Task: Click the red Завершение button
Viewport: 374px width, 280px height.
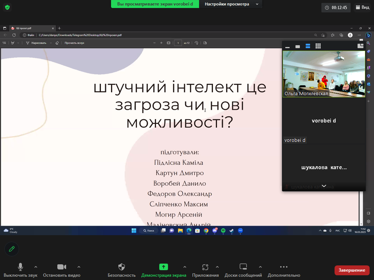Action: [352, 270]
